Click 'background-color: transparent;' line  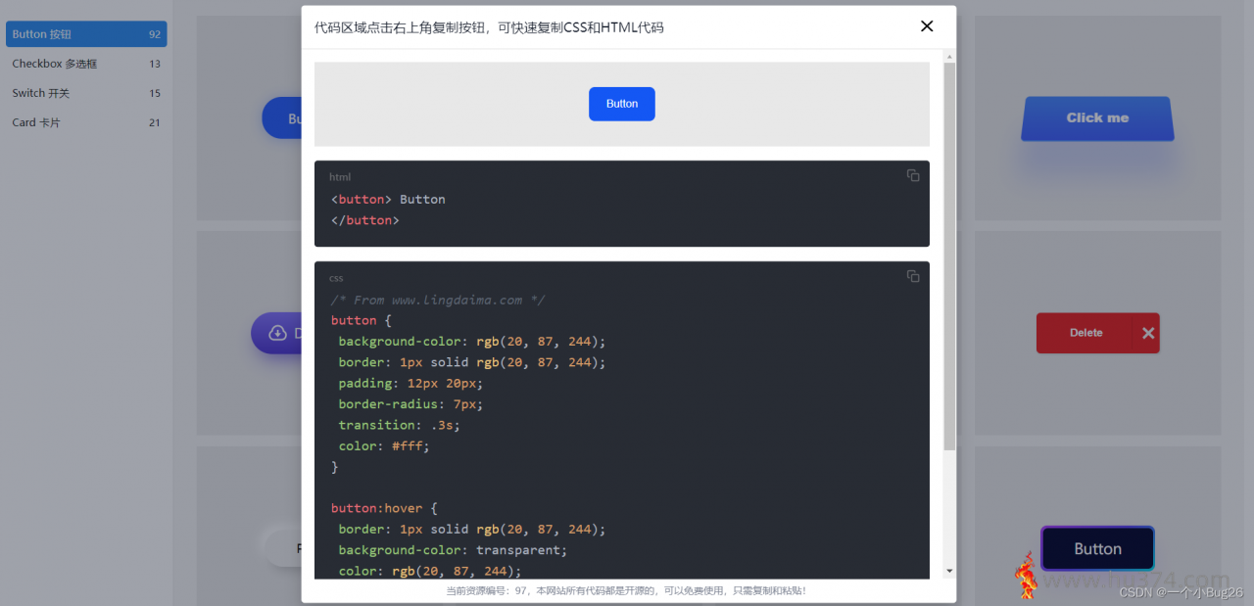coord(453,550)
